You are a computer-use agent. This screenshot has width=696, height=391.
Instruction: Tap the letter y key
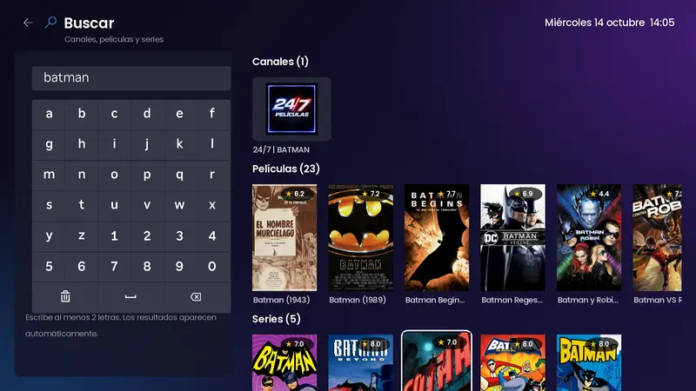click(49, 235)
